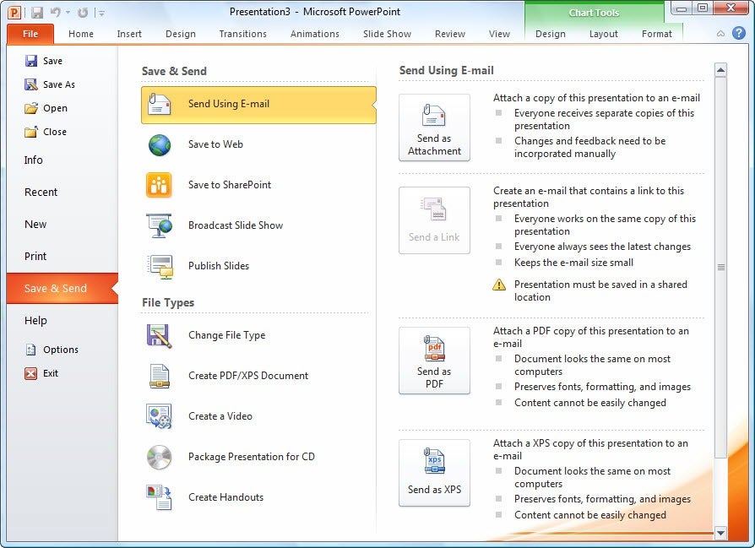Click the Send as Attachment button
Image resolution: width=755 pixels, height=548 pixels.
(434, 128)
